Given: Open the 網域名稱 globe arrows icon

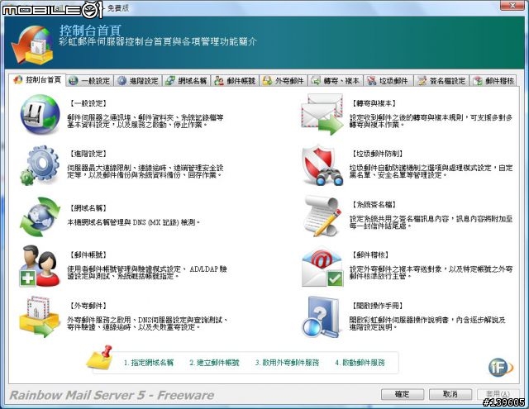Looking at the screenshot, I should (40, 216).
